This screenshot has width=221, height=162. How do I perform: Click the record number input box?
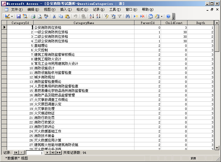pos(35,153)
